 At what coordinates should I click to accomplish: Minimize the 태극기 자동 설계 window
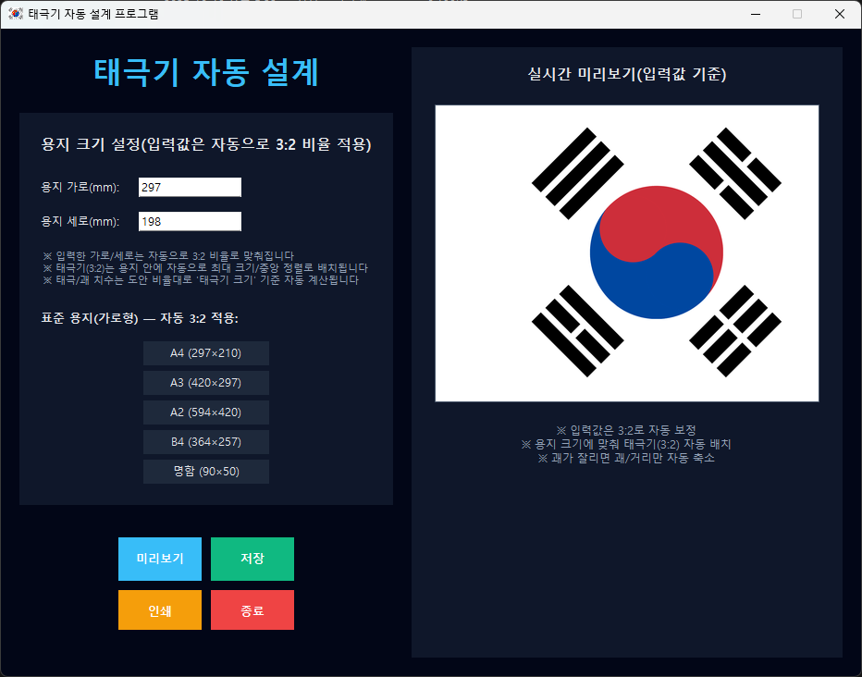[x=756, y=14]
